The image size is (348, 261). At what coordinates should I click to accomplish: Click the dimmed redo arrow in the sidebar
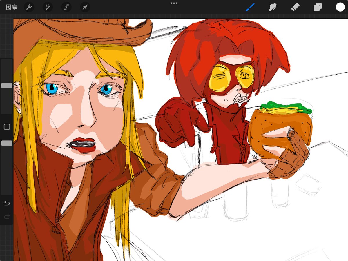[x=7, y=217]
